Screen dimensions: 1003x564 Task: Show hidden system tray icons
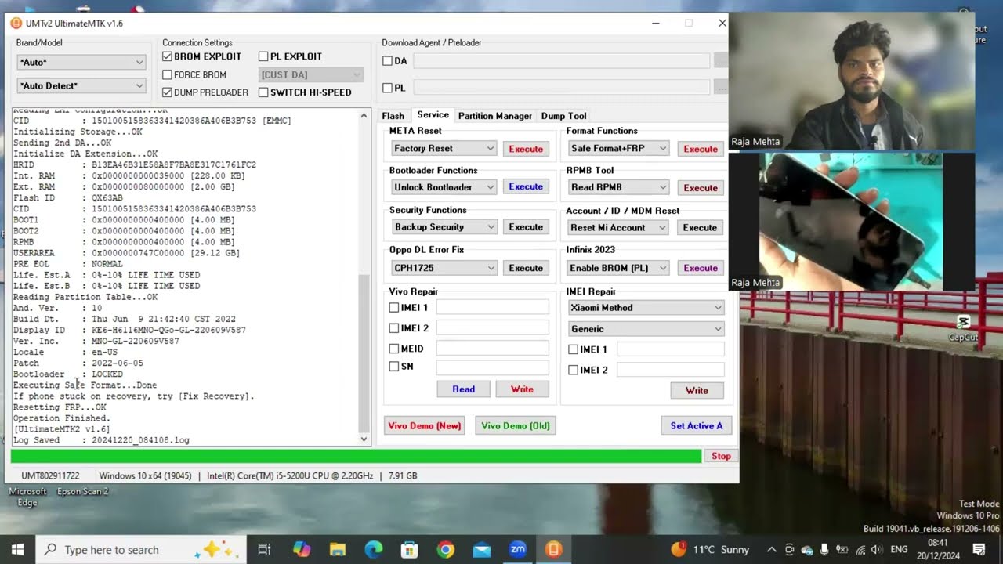pyautogui.click(x=772, y=549)
